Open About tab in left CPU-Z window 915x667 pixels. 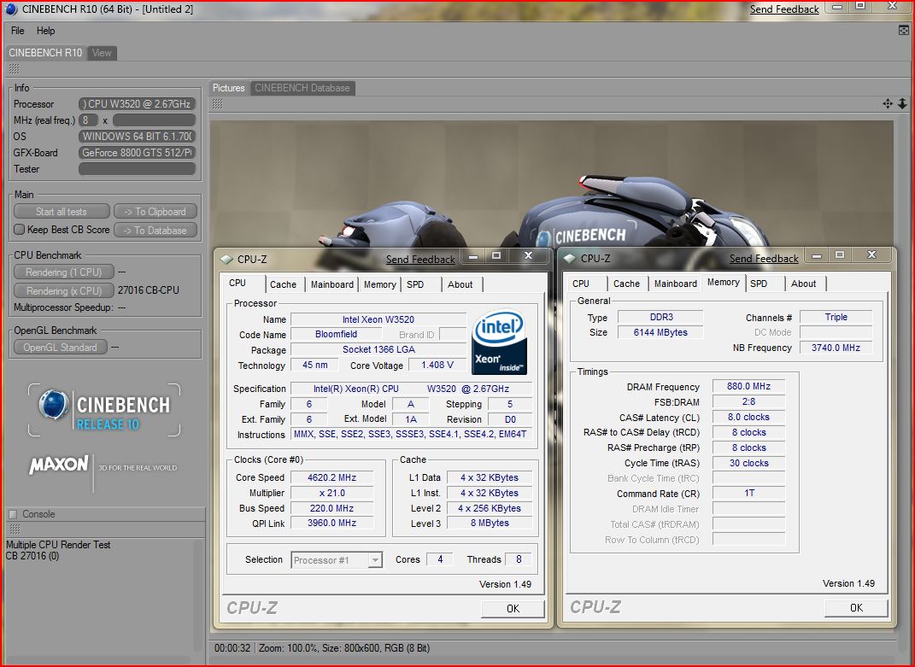[x=460, y=284]
